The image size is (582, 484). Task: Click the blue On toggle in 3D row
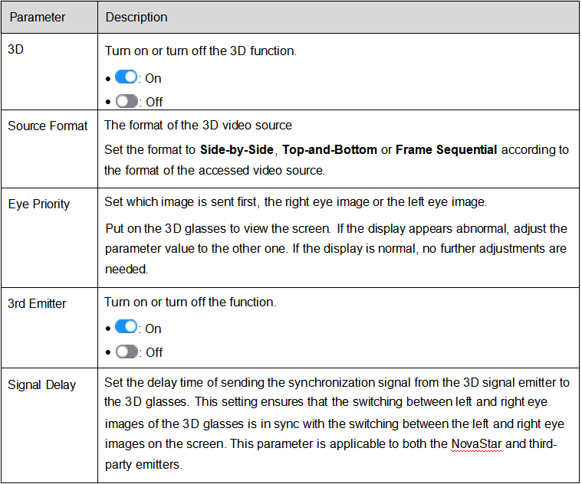[127, 77]
